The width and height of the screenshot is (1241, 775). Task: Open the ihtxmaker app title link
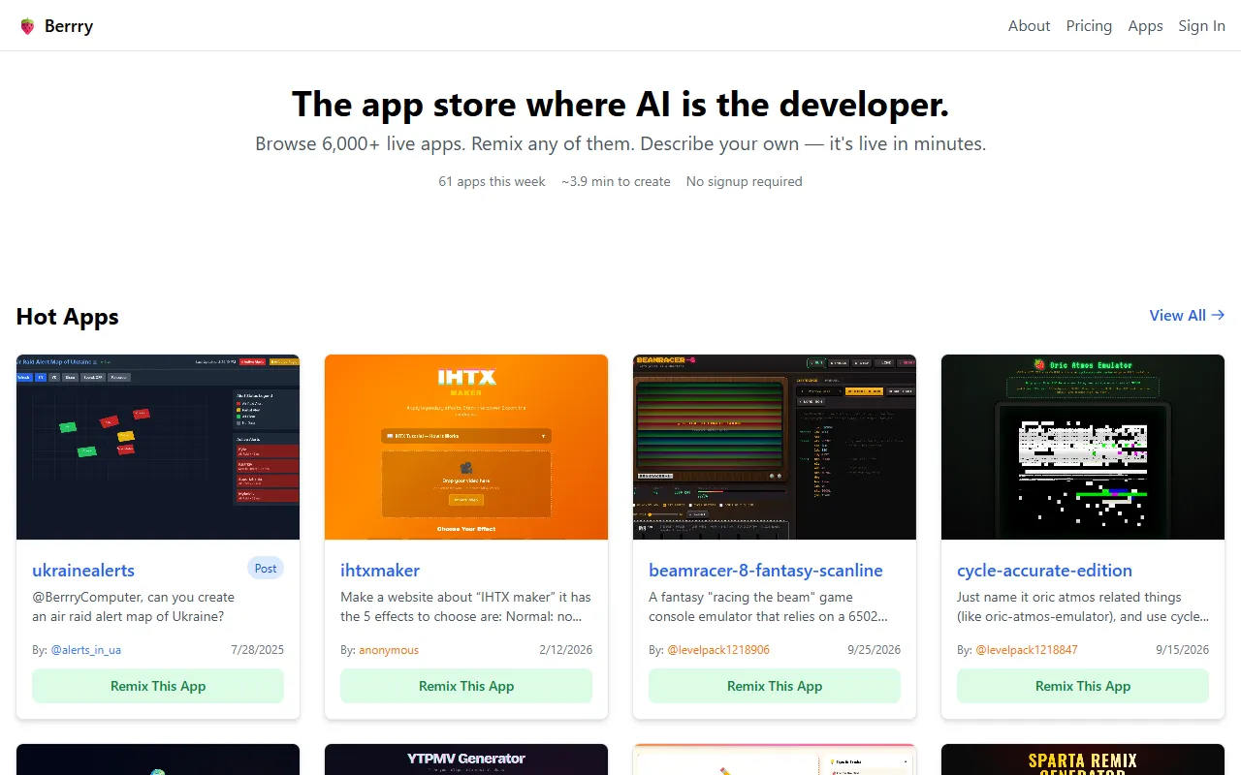click(380, 571)
